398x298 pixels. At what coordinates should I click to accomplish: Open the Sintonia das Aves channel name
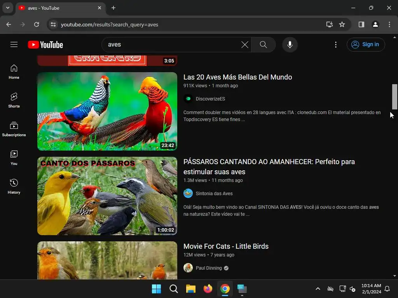click(214, 194)
